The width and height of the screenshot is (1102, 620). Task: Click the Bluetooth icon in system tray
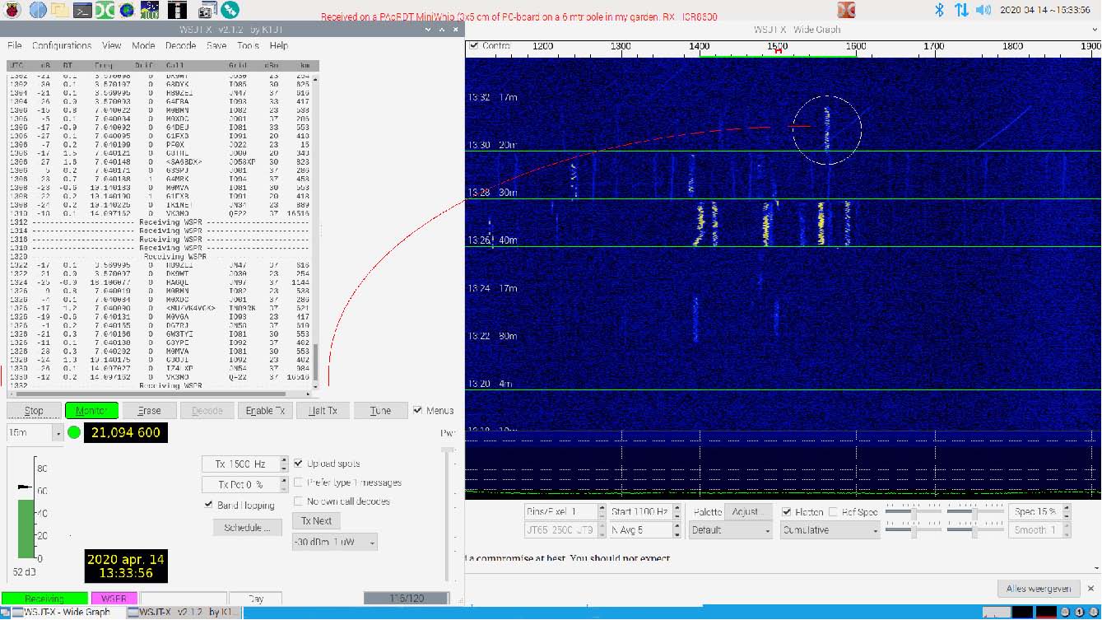[939, 10]
